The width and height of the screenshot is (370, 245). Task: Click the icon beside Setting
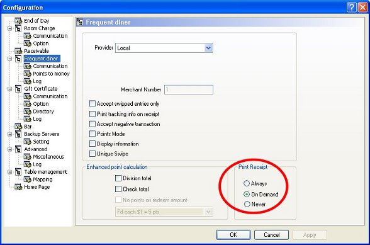coord(28,142)
